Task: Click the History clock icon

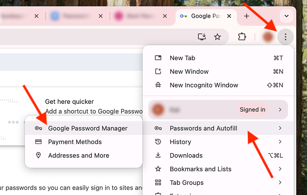Action: (x=158, y=142)
